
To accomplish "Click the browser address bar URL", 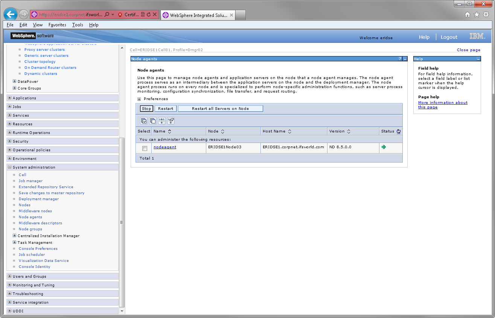I will click(x=70, y=15).
